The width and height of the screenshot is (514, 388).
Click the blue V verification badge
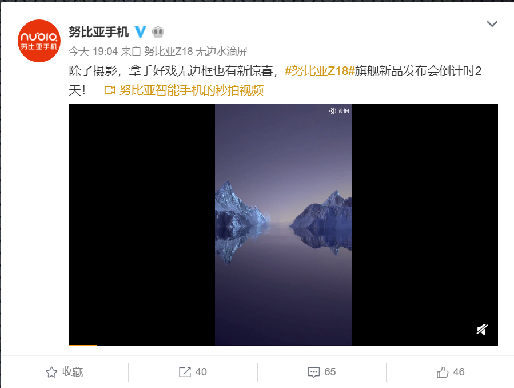[x=140, y=32]
